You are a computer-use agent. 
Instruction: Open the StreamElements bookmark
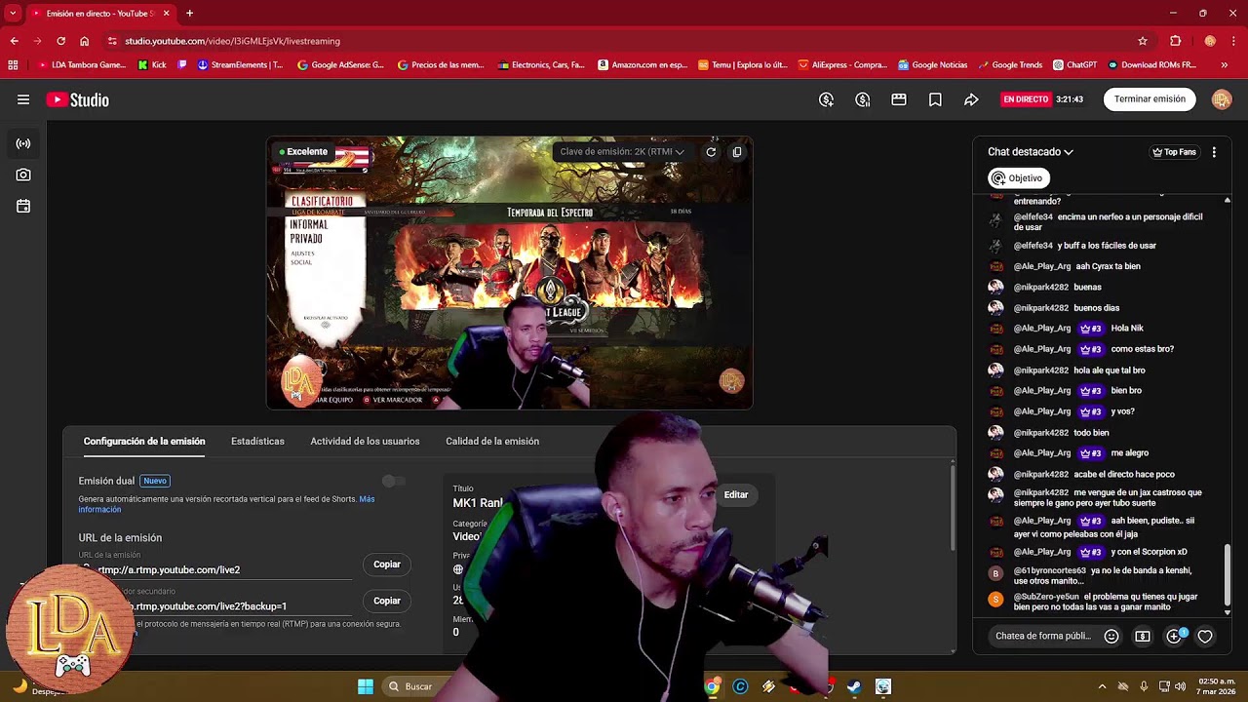(x=240, y=65)
